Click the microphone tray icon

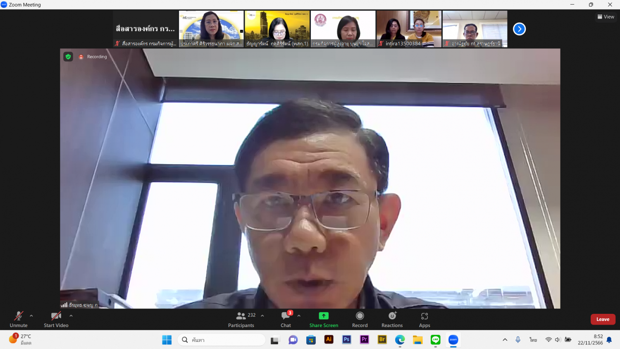(518, 340)
